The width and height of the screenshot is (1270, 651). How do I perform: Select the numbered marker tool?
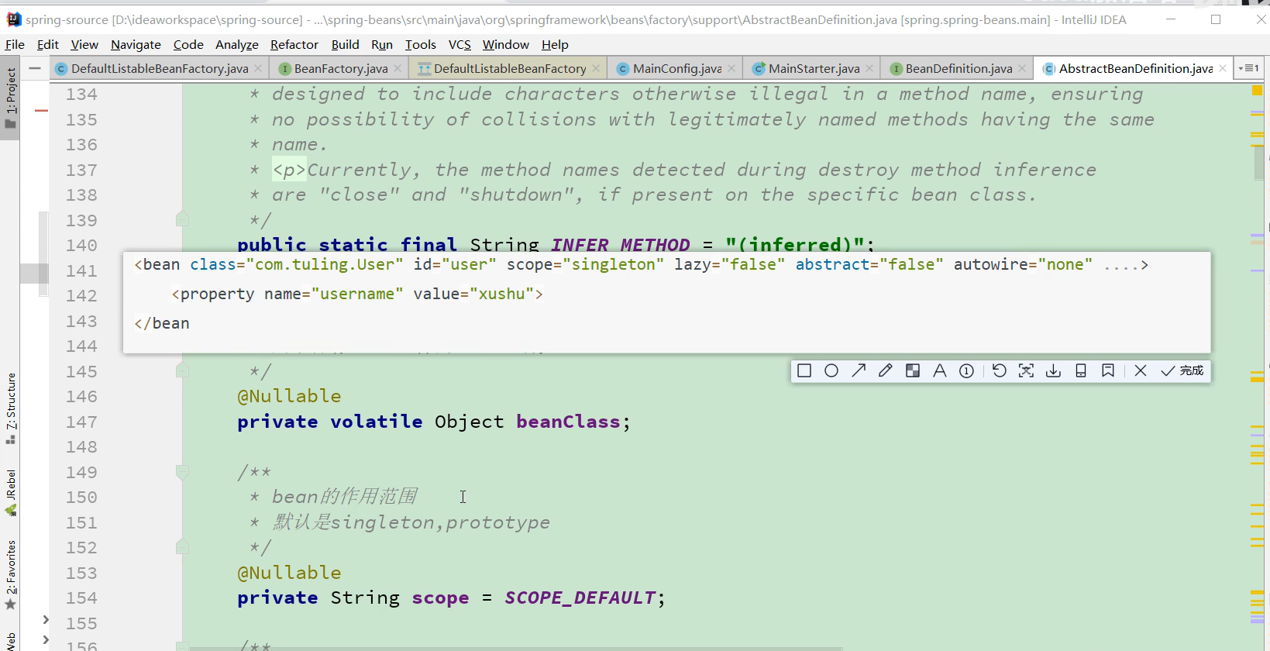966,371
